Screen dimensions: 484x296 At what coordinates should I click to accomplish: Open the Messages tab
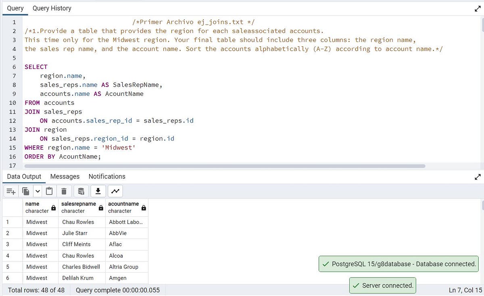pos(65,176)
